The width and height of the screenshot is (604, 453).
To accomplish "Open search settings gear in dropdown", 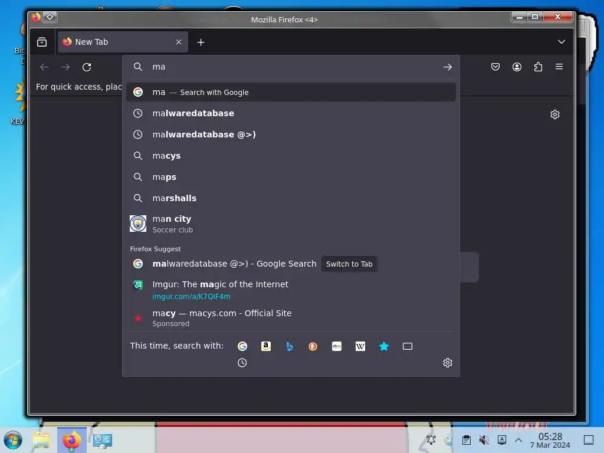I will [447, 363].
